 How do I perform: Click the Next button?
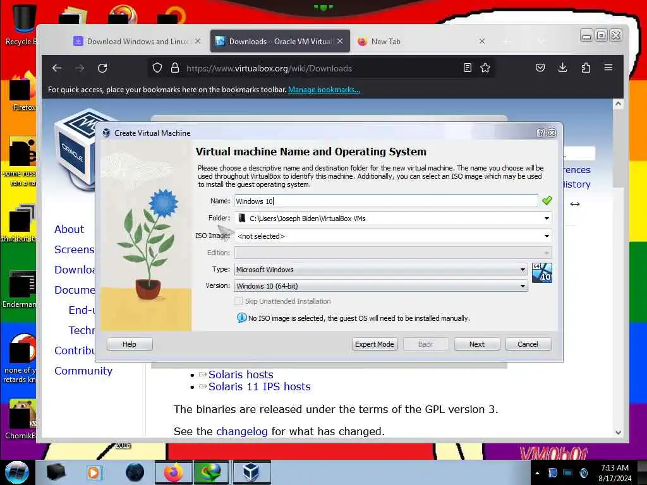477,344
